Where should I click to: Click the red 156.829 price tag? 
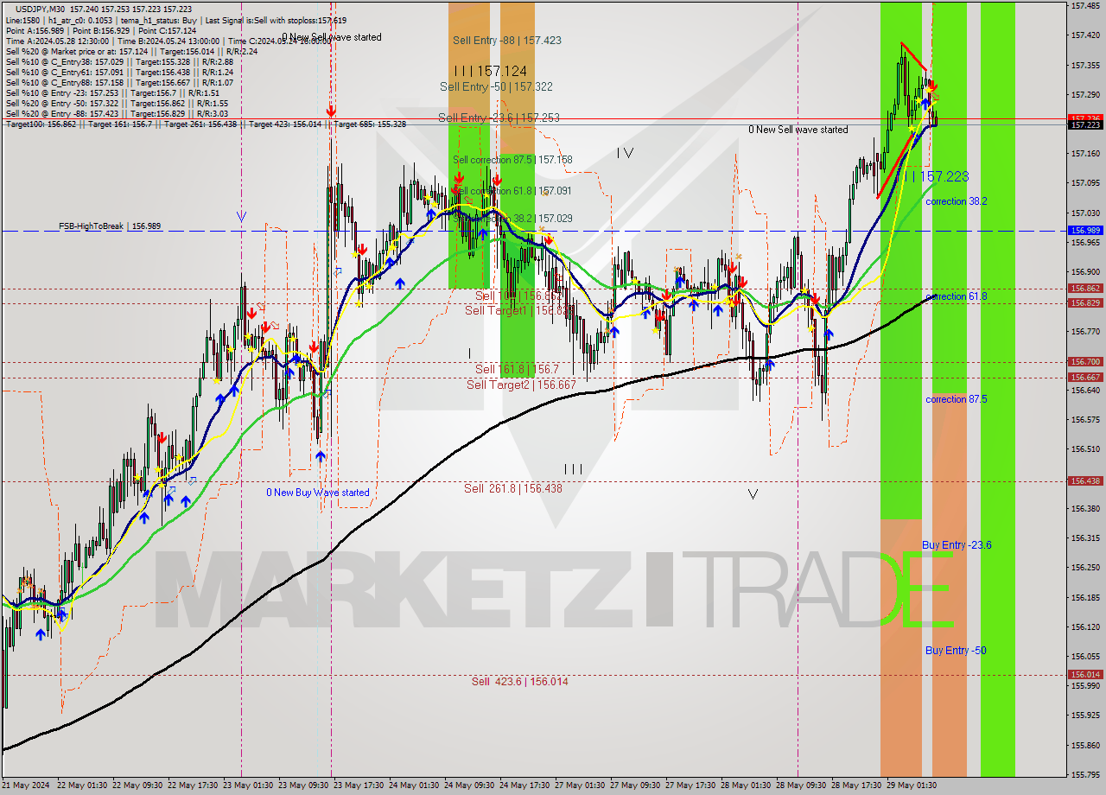tap(1085, 303)
